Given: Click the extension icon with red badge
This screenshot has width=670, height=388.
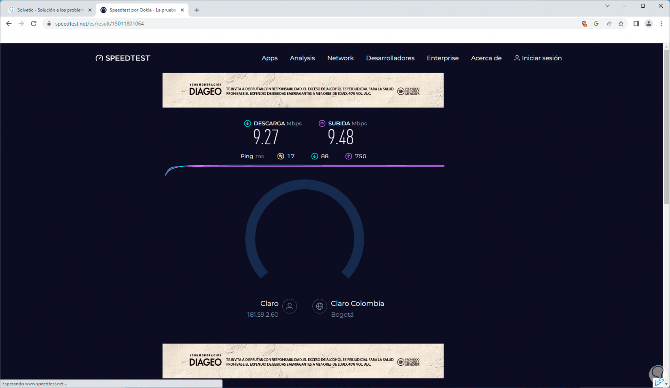Looking at the screenshot, I should coord(584,24).
